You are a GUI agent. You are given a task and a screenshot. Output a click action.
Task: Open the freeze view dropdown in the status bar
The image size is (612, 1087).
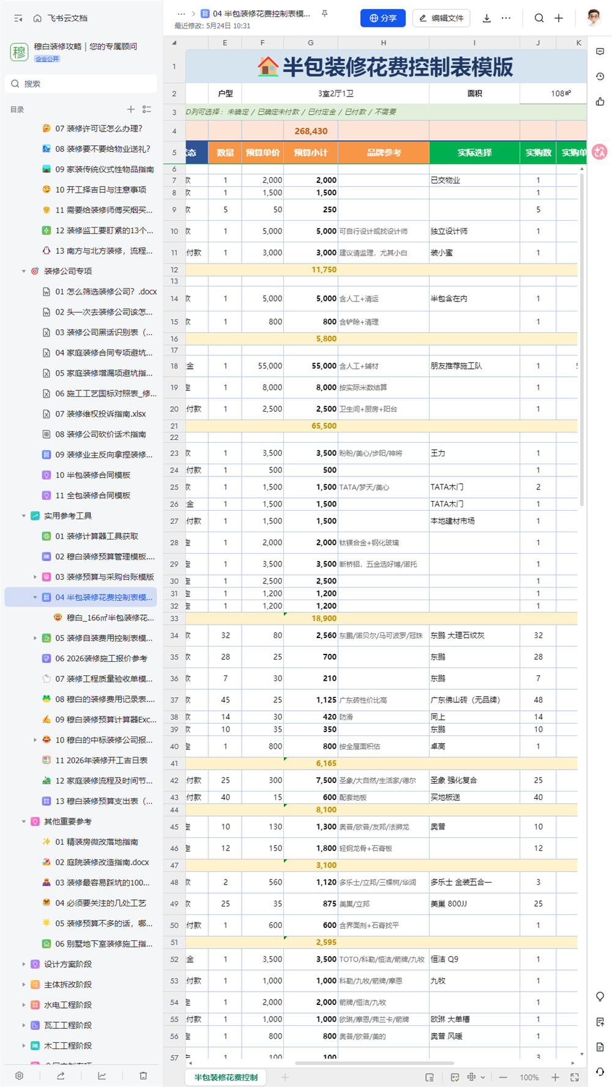point(476,1077)
